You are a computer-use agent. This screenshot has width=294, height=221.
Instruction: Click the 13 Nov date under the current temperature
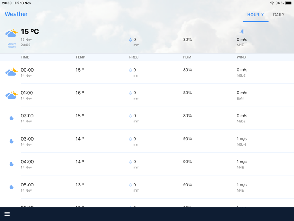click(26, 40)
